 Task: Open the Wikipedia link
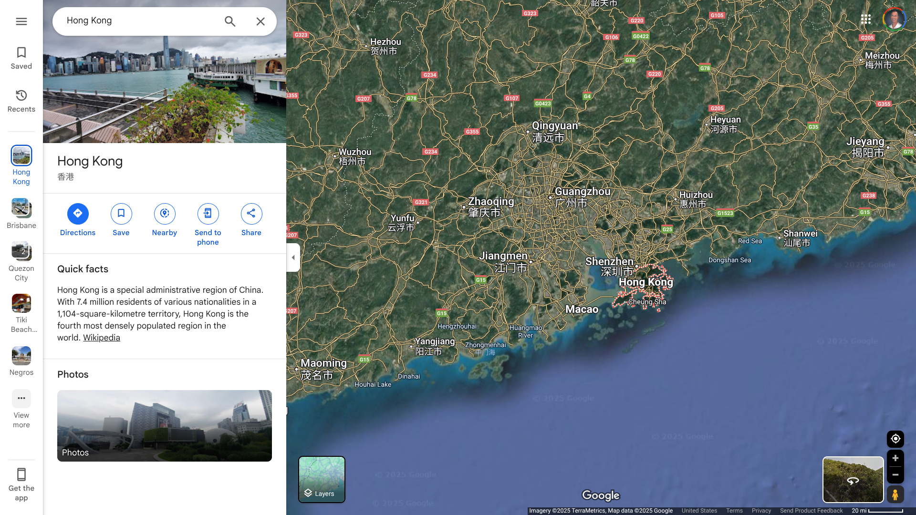102,338
